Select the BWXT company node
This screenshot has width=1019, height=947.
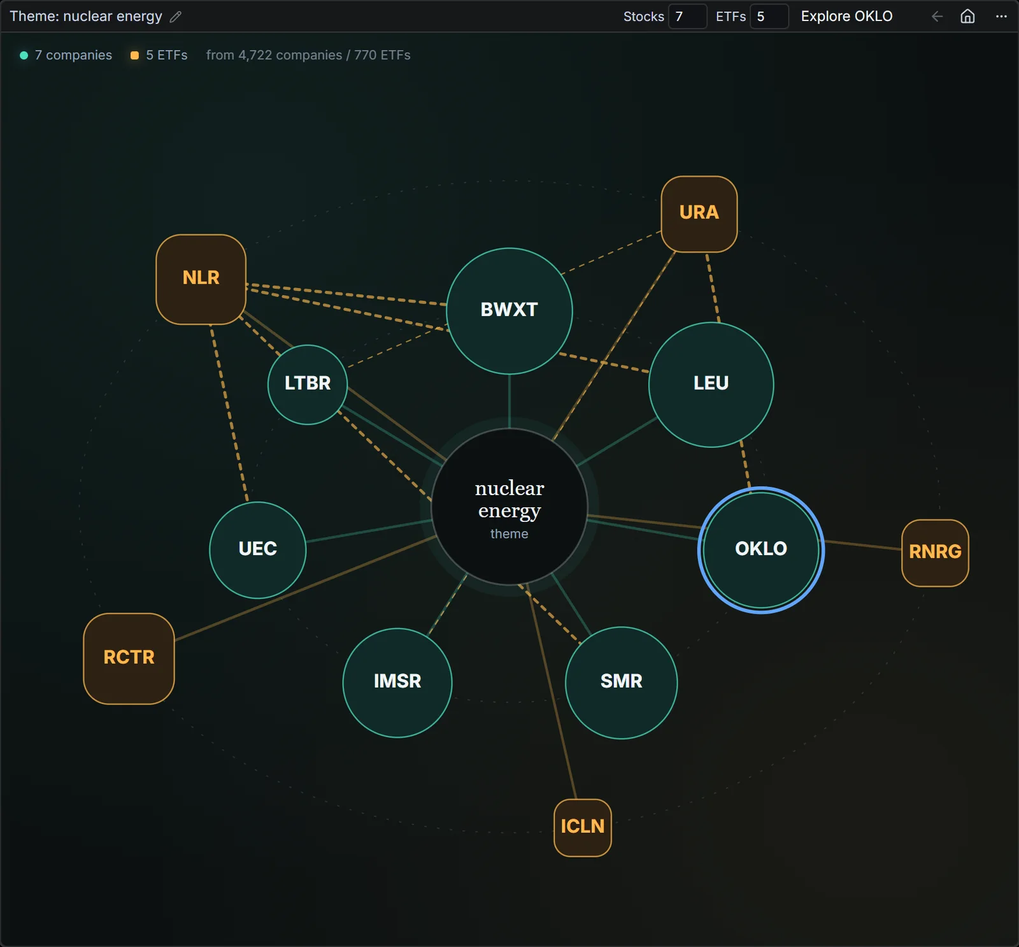[x=509, y=311]
